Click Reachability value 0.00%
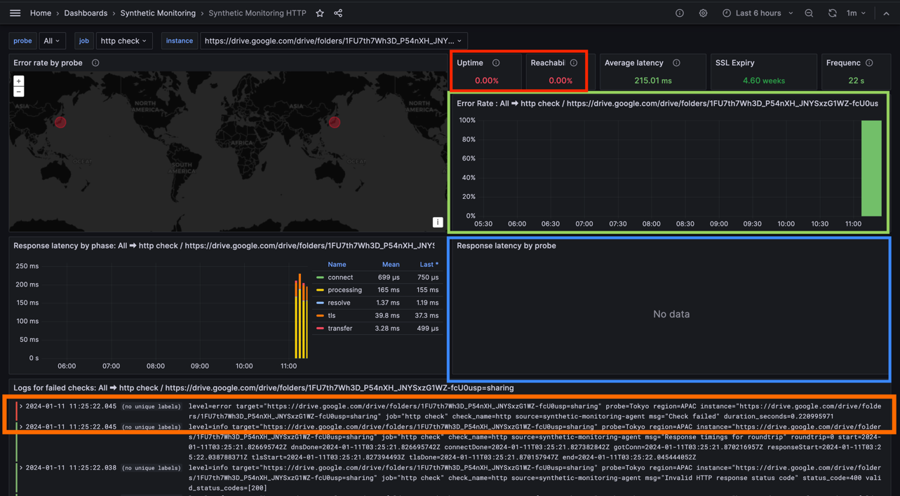This screenshot has width=900, height=496. [560, 81]
